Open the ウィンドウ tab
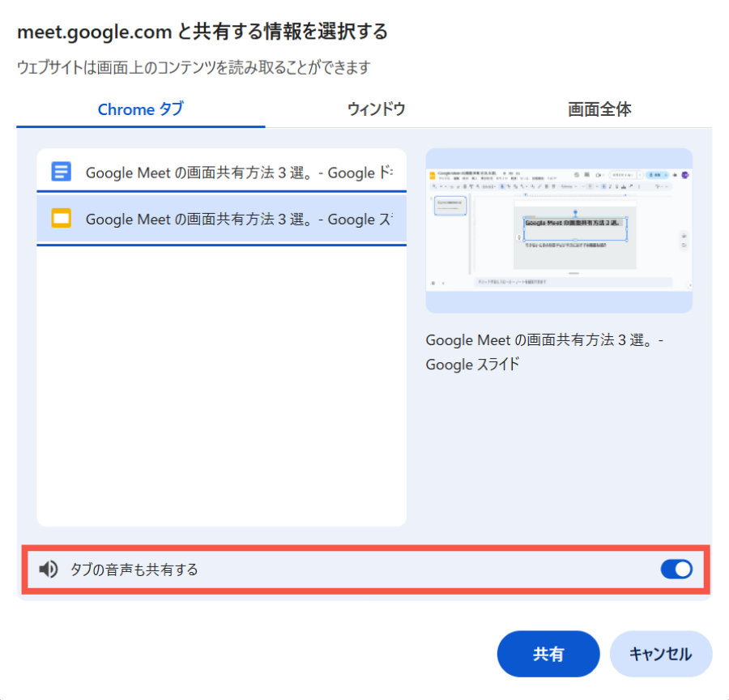The height and width of the screenshot is (700, 729). pyautogui.click(x=376, y=109)
